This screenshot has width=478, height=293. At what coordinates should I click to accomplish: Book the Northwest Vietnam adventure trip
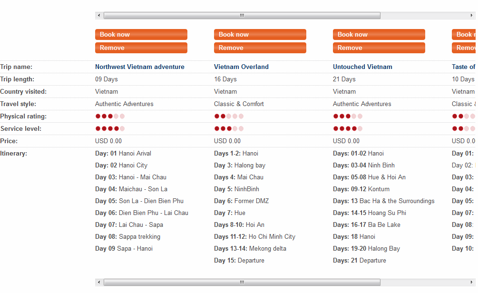141,34
